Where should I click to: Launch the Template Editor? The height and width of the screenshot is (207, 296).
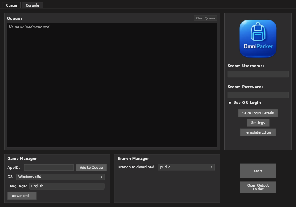click(258, 132)
